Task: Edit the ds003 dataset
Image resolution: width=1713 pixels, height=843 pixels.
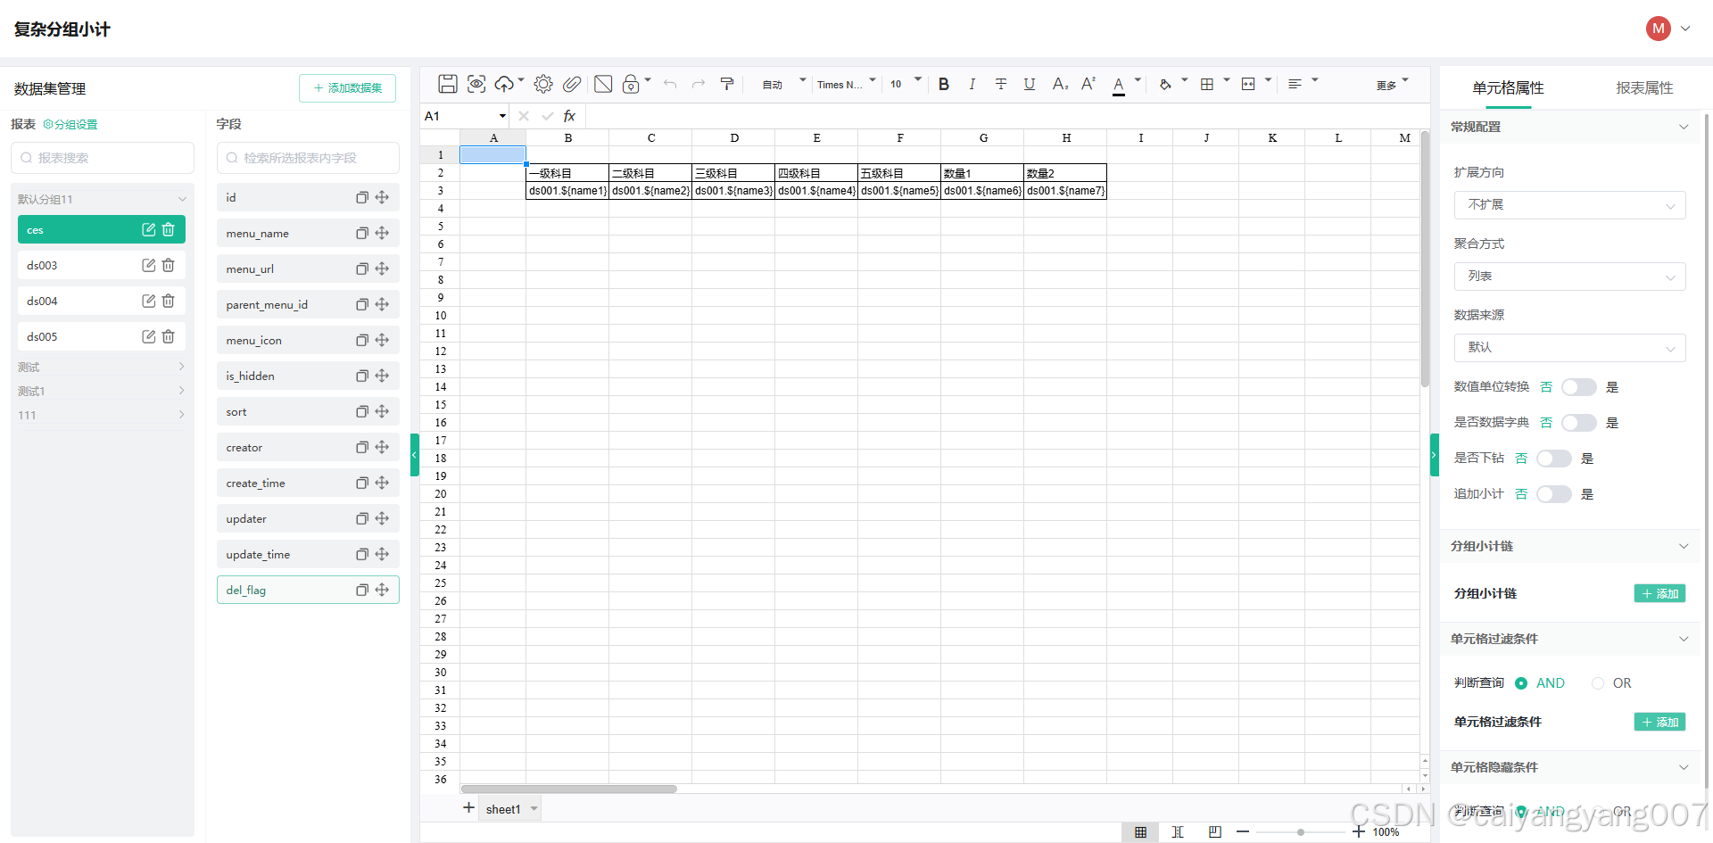Action: click(x=149, y=265)
